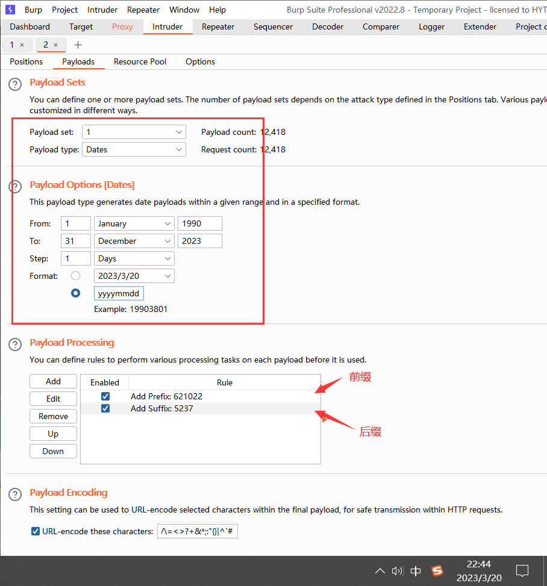Open the Intruder menu
547x586 pixels.
102,10
